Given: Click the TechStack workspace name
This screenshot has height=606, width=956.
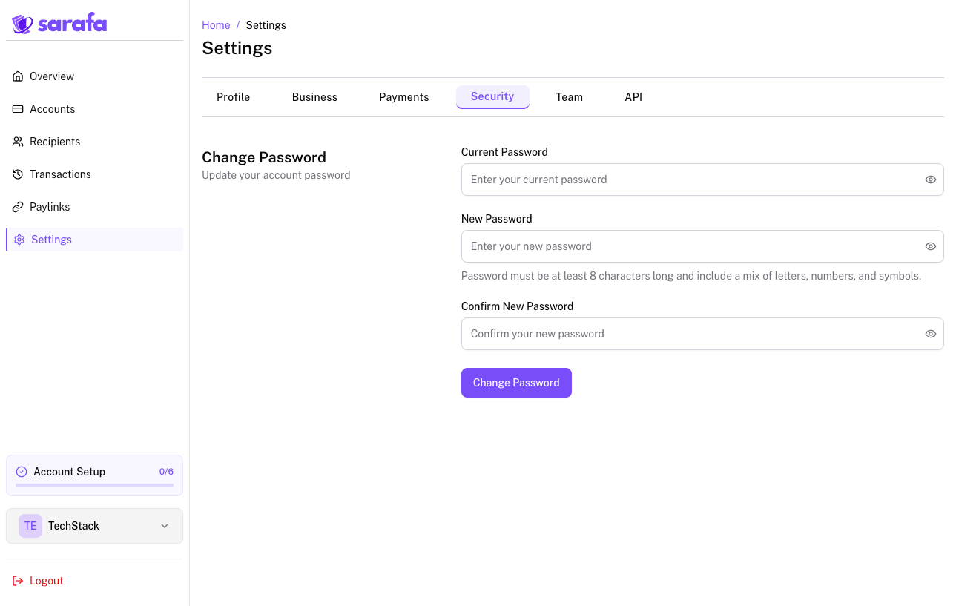Looking at the screenshot, I should tap(73, 526).
